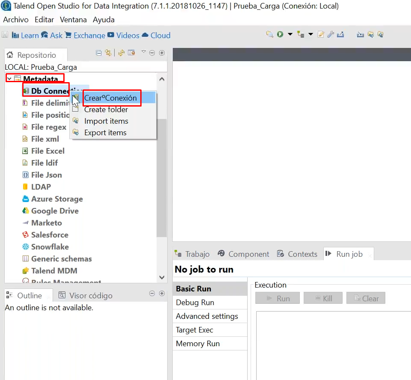
Task: Click the wrench toolbar icon
Action: [x=331, y=34]
